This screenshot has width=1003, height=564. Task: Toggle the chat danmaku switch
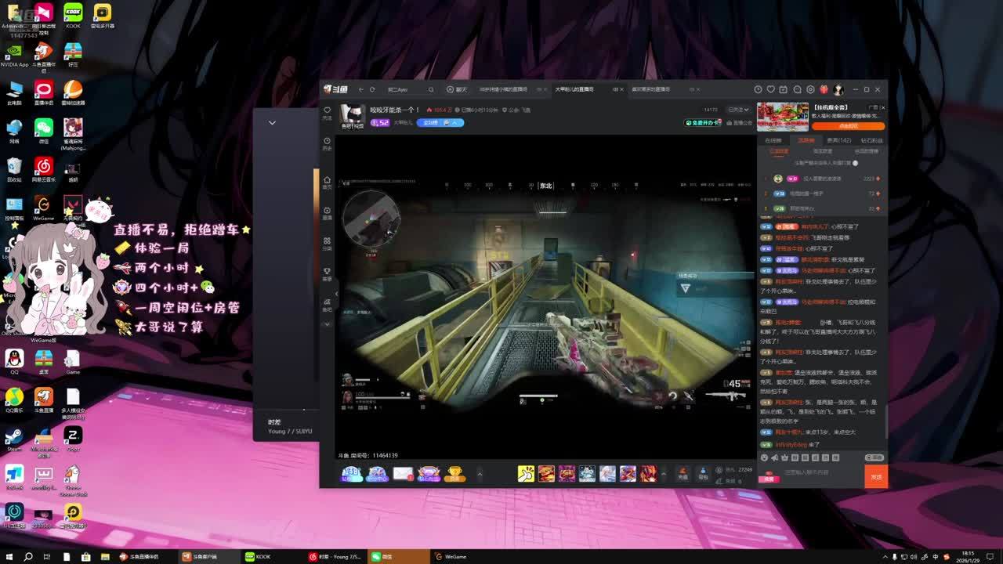[x=874, y=457]
